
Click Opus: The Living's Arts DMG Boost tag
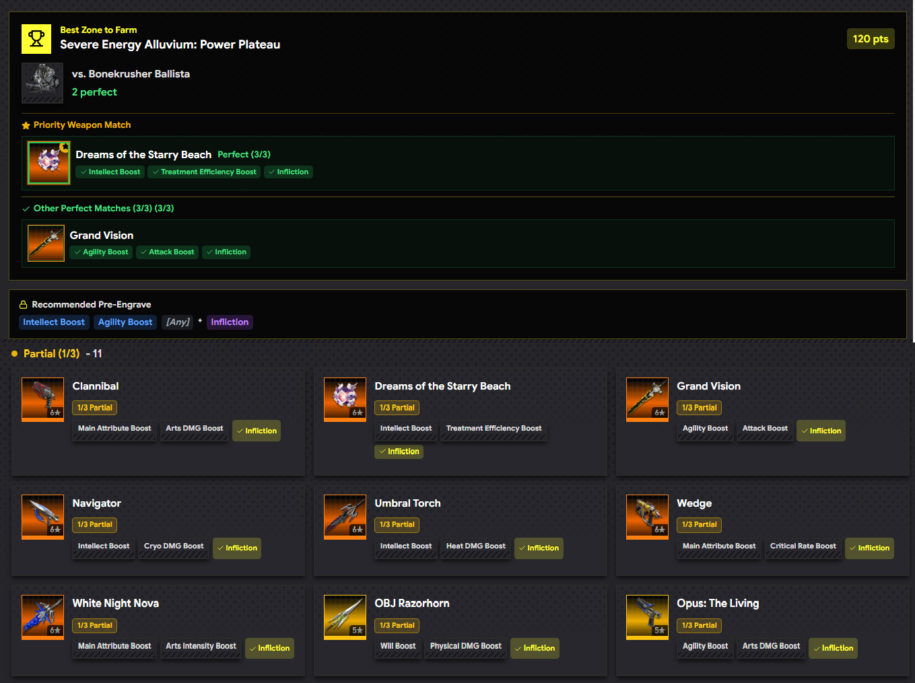click(771, 647)
